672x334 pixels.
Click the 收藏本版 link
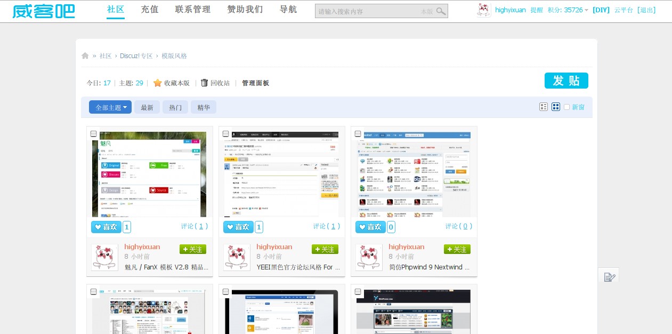(177, 83)
